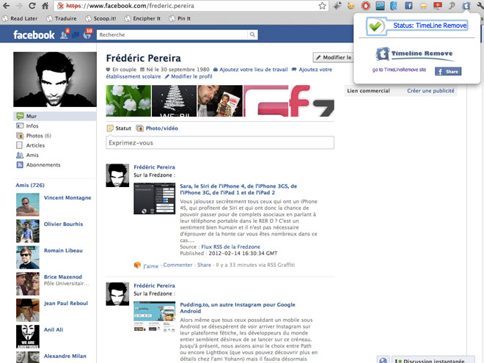The image size is (484, 363).
Task: Click the Exprimez-vous status input
Action: pyautogui.click(x=220, y=143)
